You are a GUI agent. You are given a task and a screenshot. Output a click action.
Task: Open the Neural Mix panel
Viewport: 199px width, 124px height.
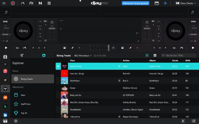pyautogui.click(x=40, y=3)
